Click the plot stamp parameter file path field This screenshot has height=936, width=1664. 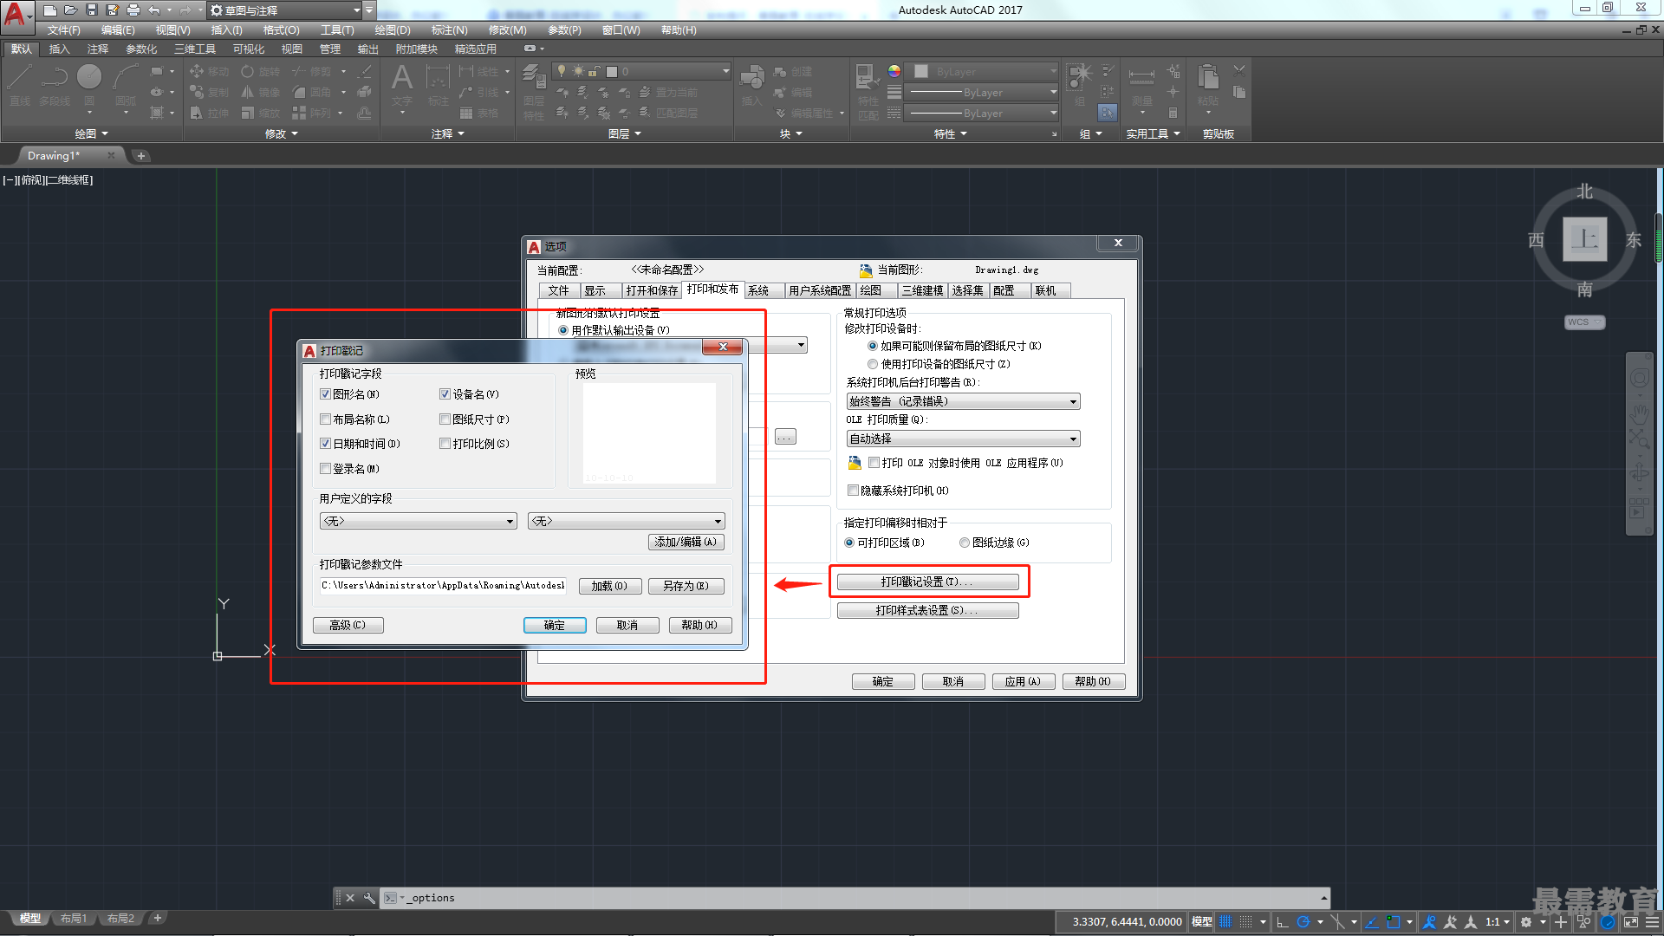click(x=443, y=585)
